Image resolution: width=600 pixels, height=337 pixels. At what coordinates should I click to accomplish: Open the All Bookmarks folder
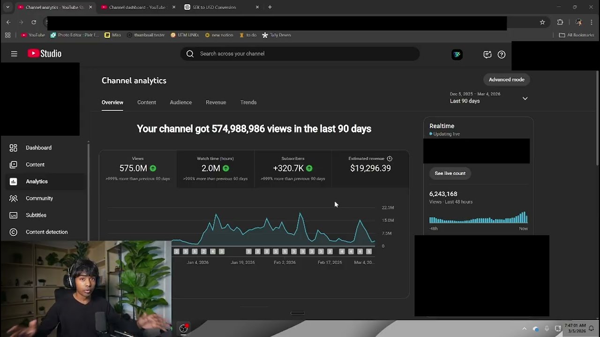click(577, 35)
